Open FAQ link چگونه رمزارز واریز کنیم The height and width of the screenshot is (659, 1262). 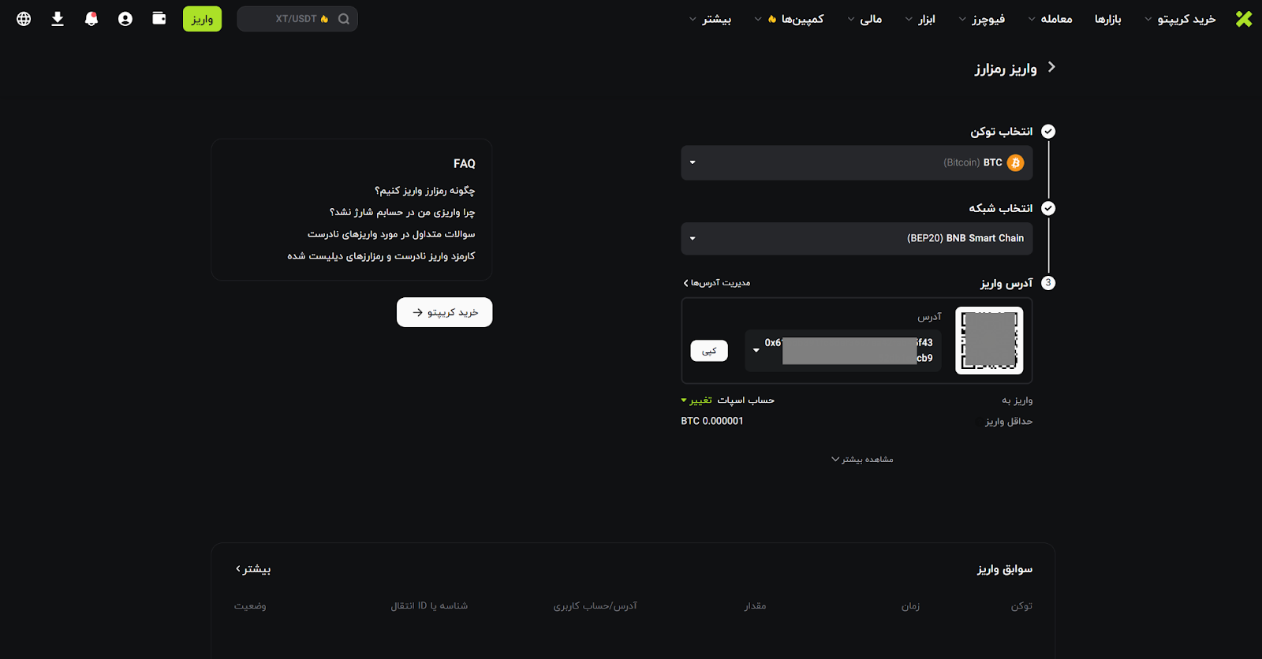click(424, 191)
